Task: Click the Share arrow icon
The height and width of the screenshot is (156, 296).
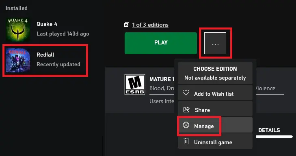Action: 186,110
